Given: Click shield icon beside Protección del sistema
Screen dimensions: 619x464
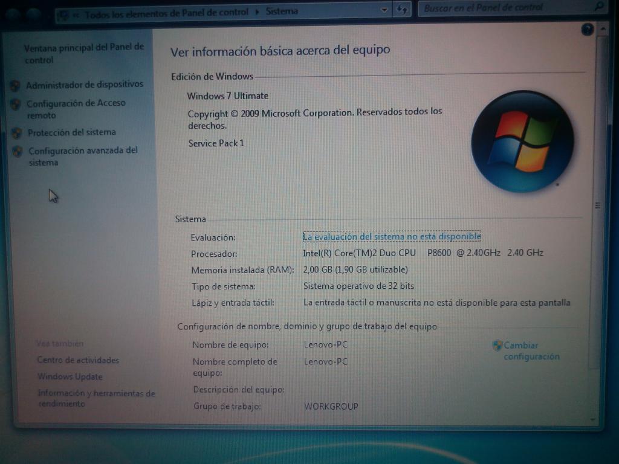Looking at the screenshot, I should [x=16, y=133].
